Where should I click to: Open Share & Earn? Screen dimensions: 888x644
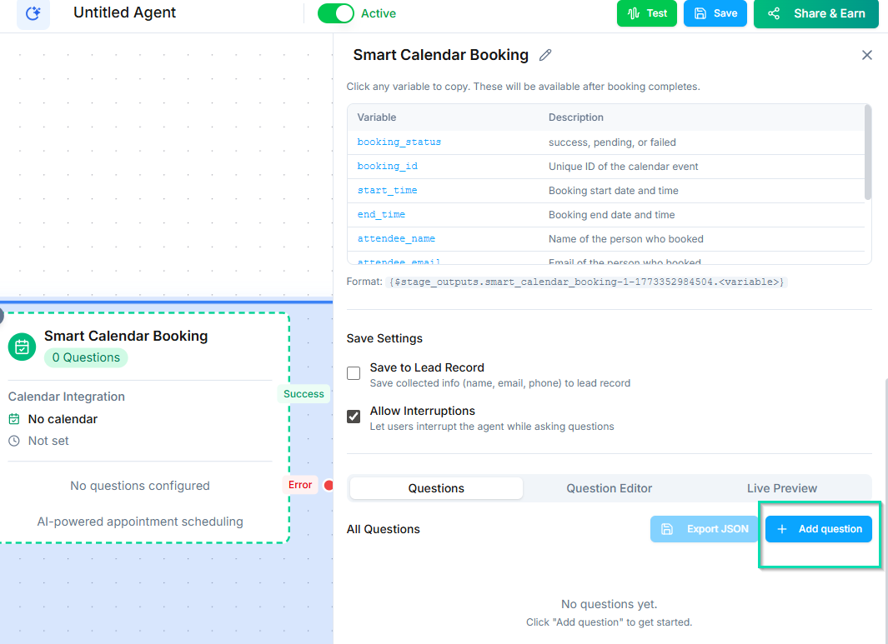tap(815, 13)
